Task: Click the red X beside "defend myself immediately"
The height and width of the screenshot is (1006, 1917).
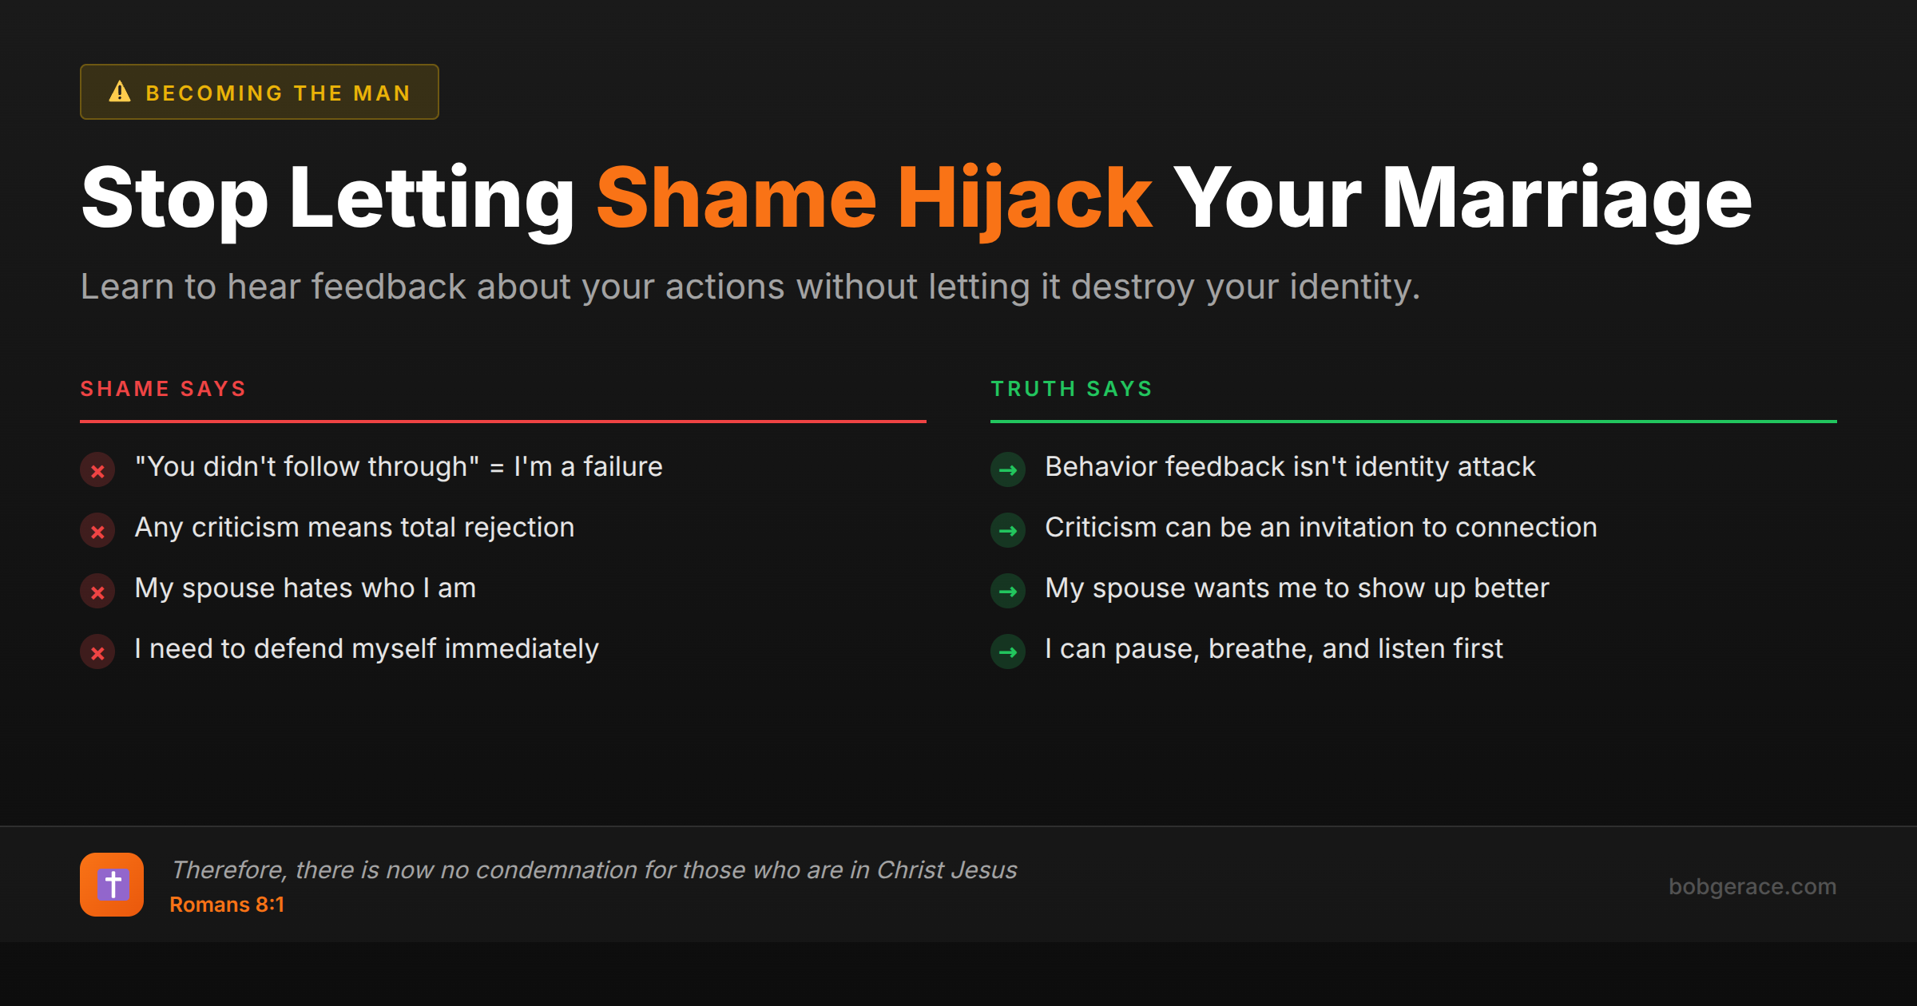Action: [97, 652]
